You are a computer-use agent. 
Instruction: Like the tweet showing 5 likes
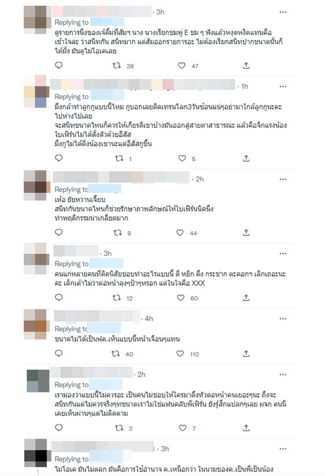click(x=182, y=159)
